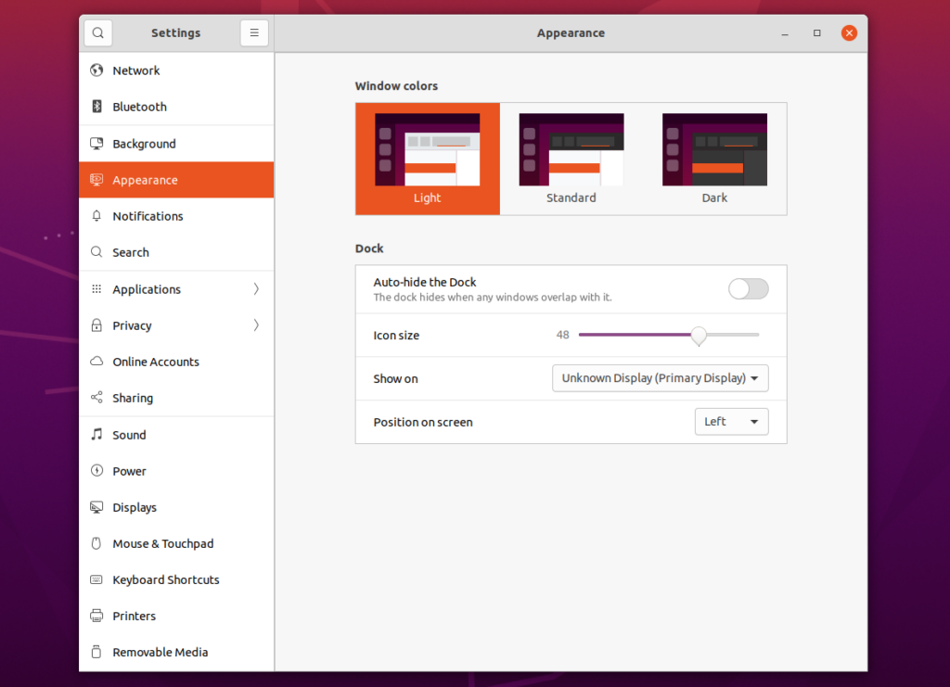Screen dimensions: 950x687
Task: Select the Standard window color theme
Action: coord(571,158)
